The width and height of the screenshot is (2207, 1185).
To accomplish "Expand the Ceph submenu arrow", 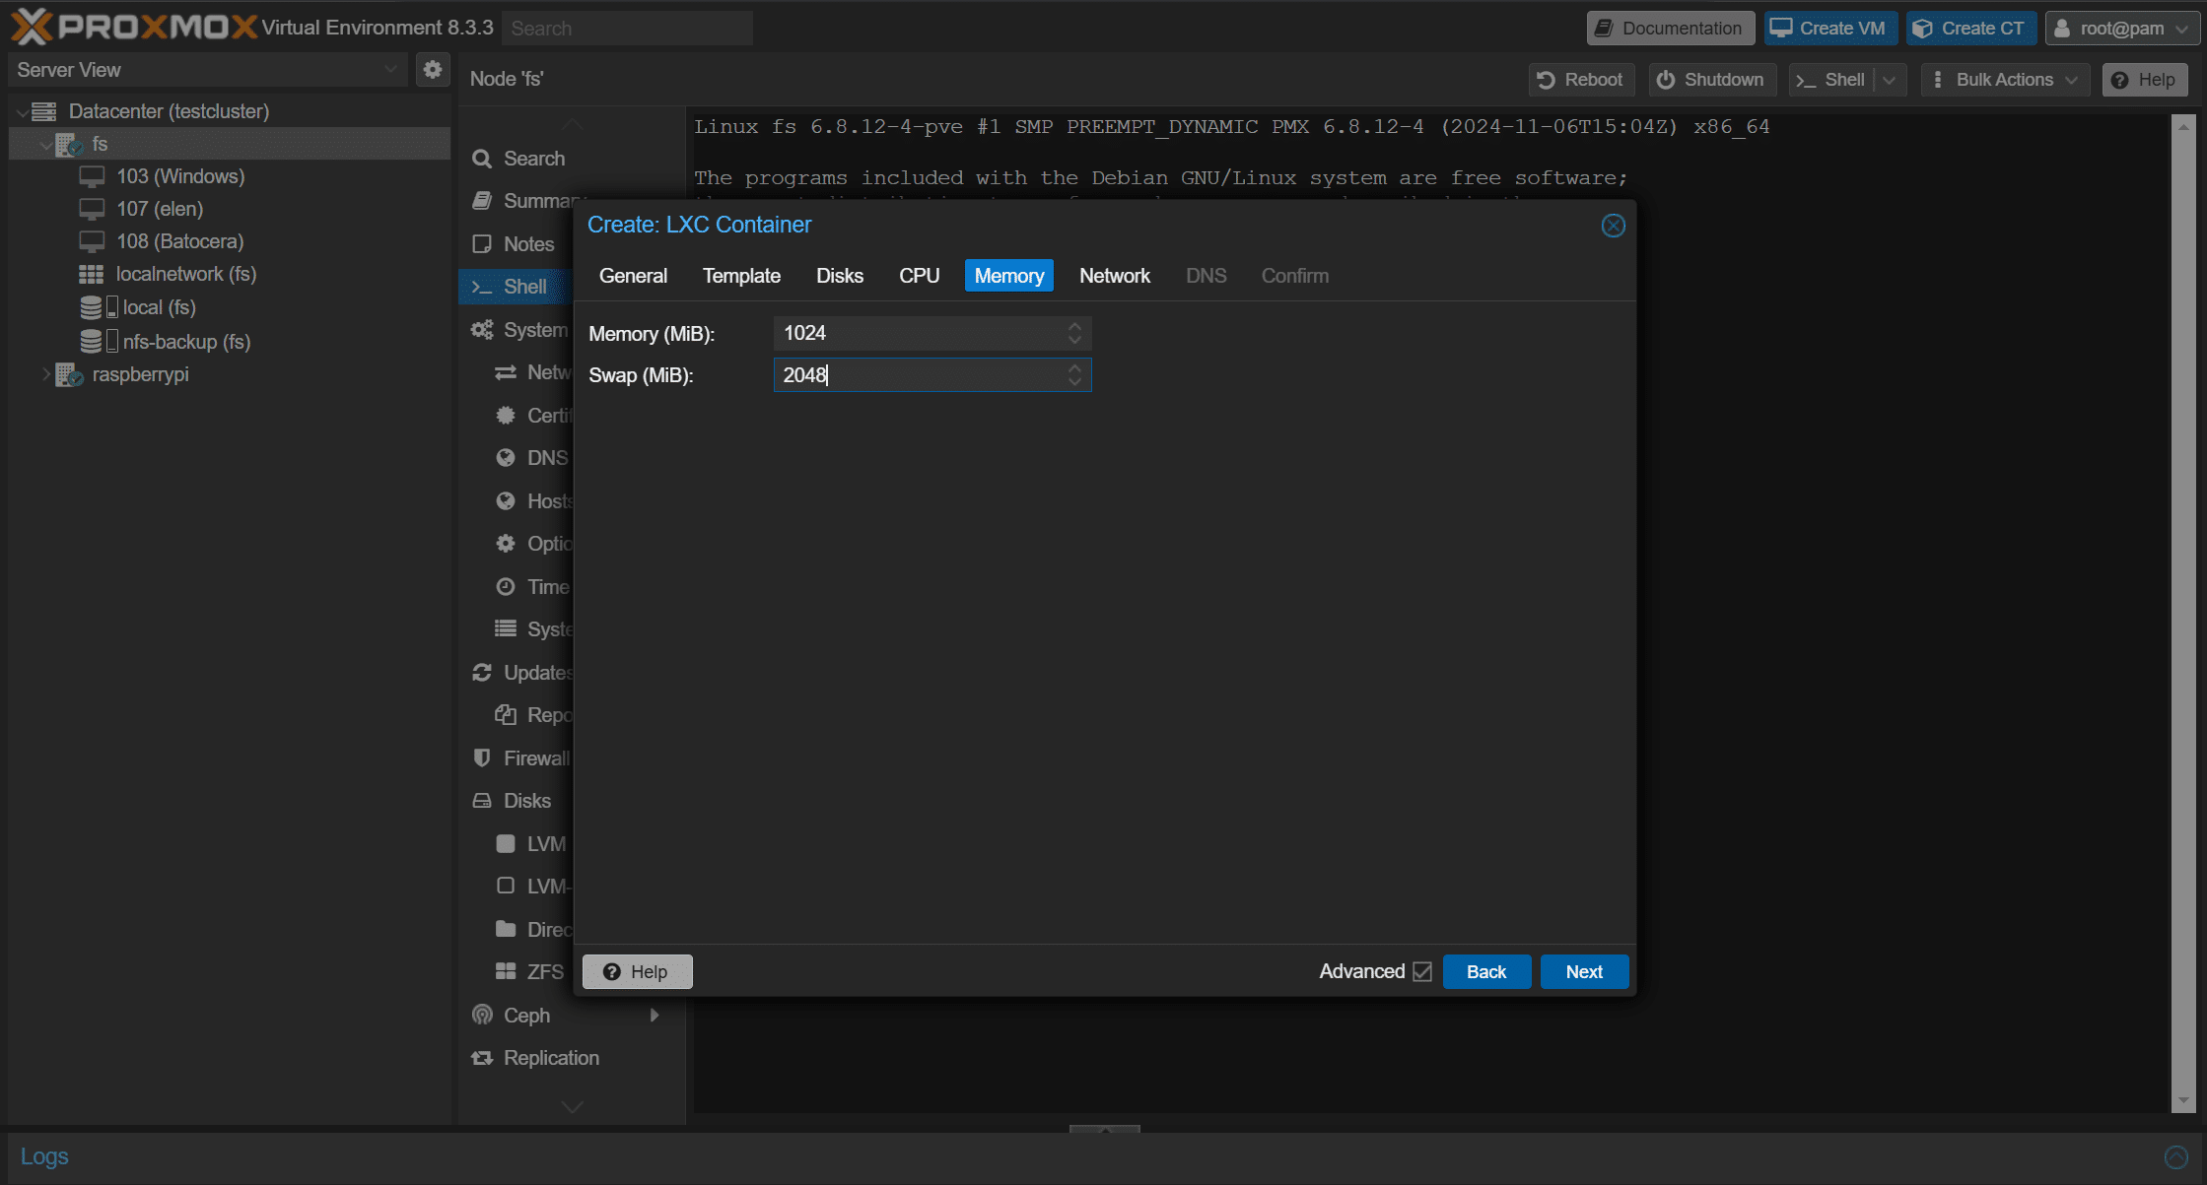I will [x=655, y=1016].
